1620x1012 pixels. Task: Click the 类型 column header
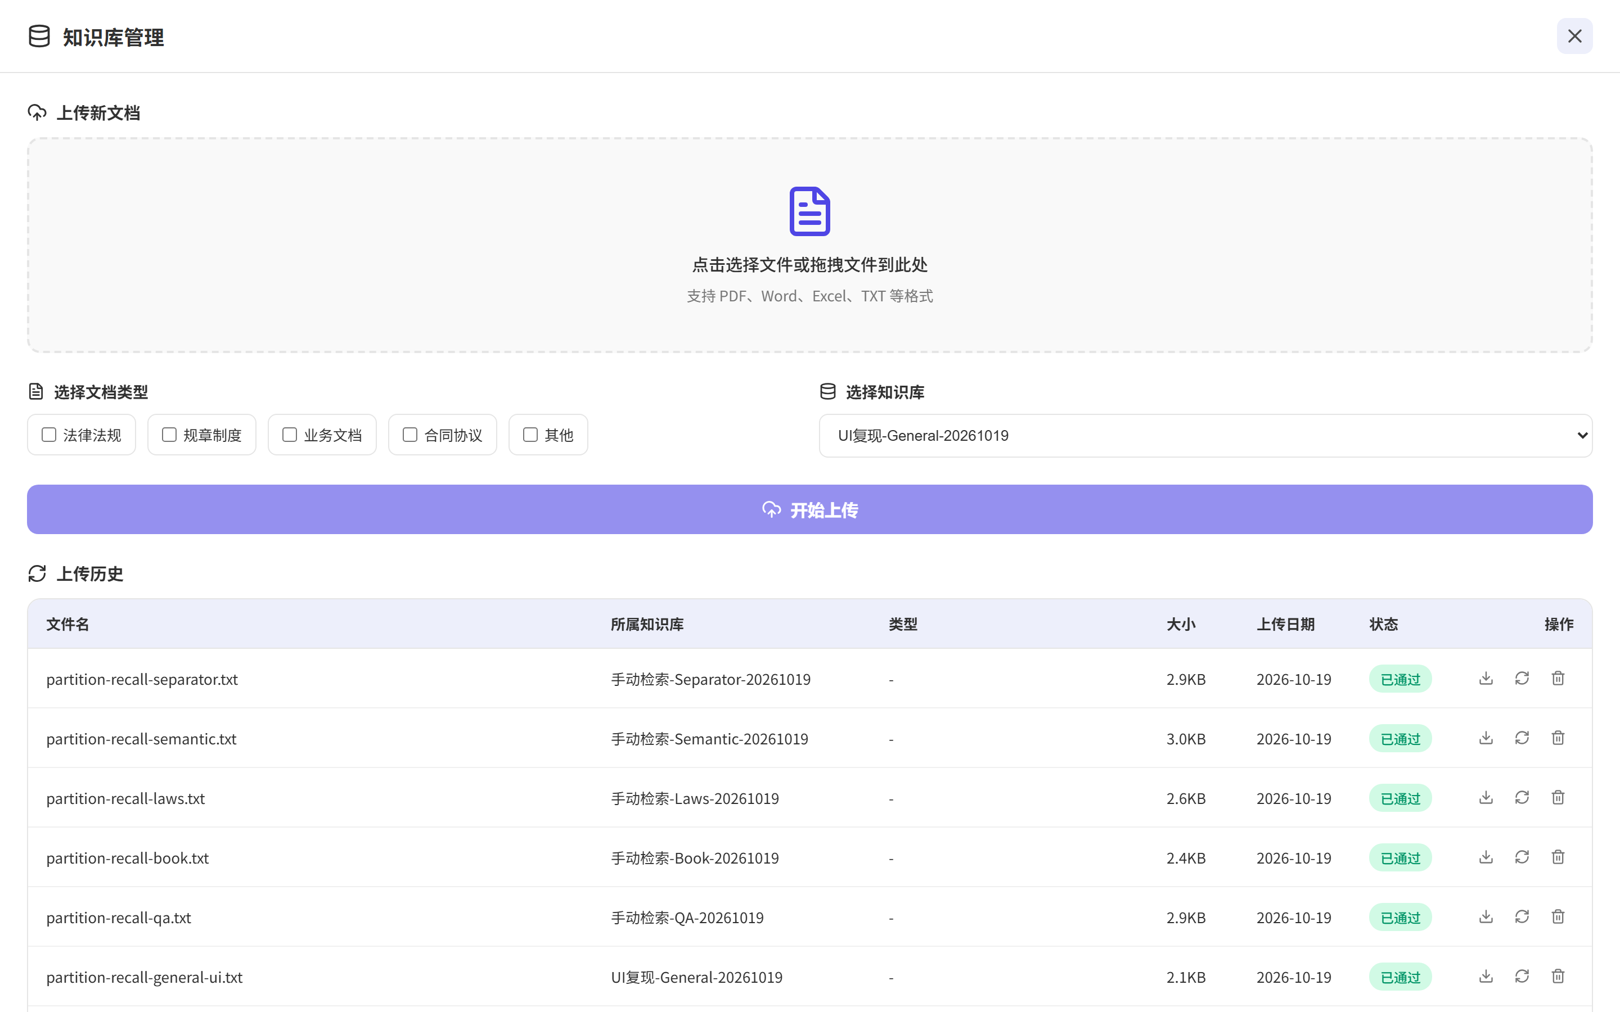pyautogui.click(x=903, y=625)
